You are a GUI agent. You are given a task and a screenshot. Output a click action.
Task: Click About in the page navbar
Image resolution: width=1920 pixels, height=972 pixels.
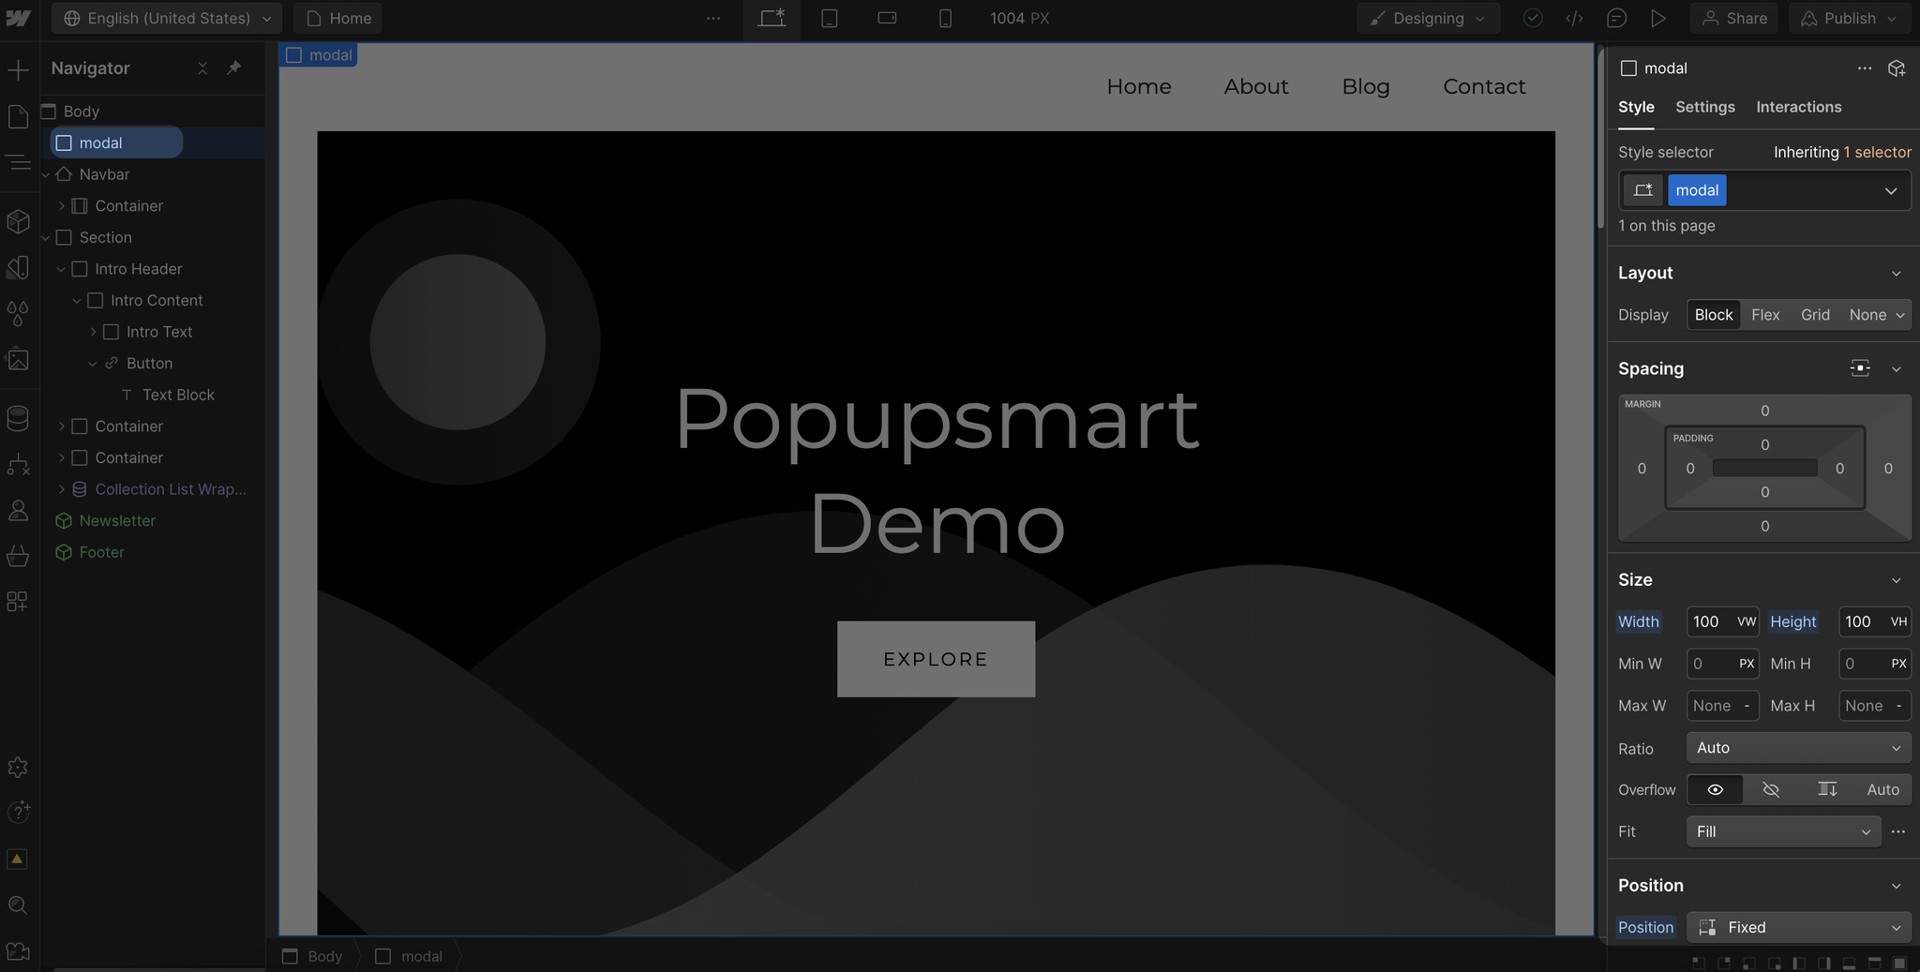point(1255,86)
